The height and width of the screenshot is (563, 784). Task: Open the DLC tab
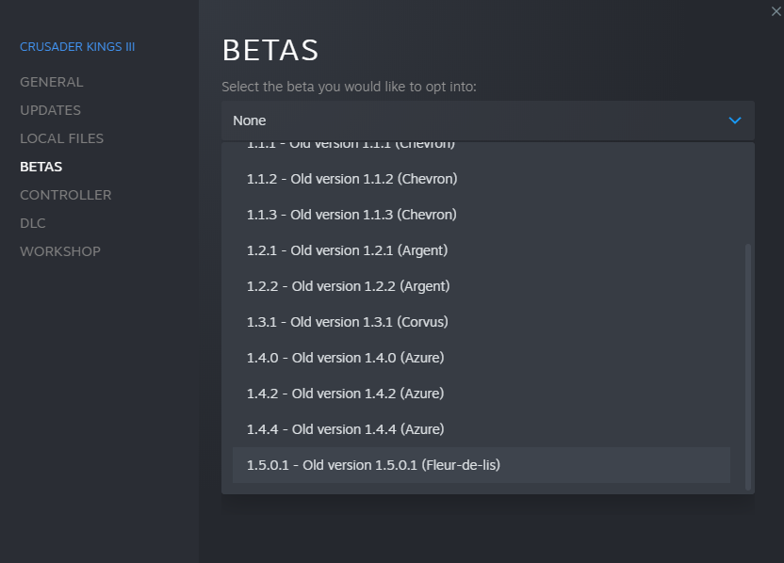pos(32,223)
